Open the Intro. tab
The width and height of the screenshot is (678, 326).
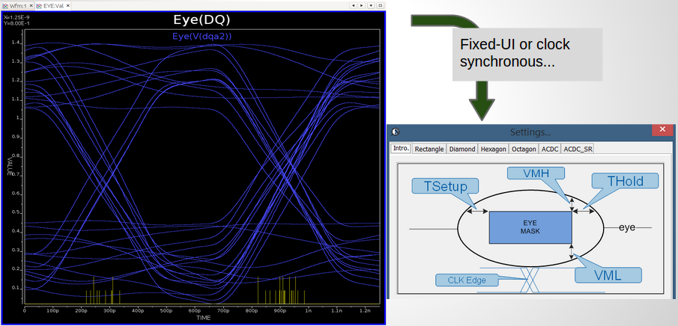click(401, 149)
